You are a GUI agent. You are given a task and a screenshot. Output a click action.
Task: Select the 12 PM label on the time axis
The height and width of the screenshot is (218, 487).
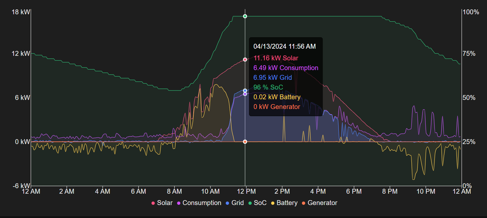pyautogui.click(x=246, y=191)
